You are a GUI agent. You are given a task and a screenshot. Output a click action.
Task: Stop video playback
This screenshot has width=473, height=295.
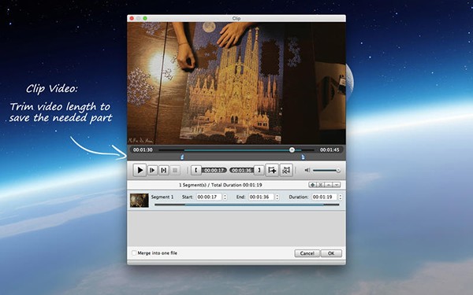pyautogui.click(x=175, y=171)
